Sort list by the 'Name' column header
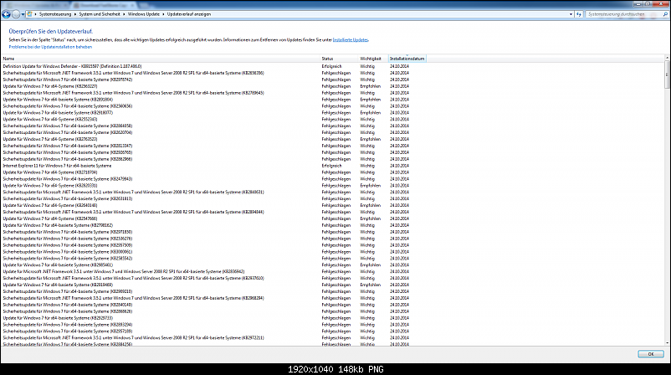671x375 pixels. pyautogui.click(x=9, y=59)
